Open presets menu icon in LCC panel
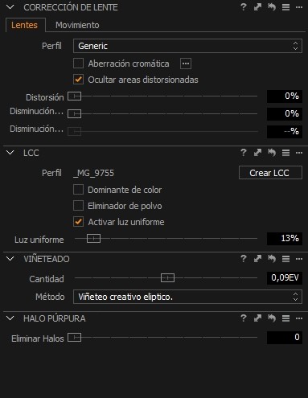308x398 pixels. tap(285, 153)
